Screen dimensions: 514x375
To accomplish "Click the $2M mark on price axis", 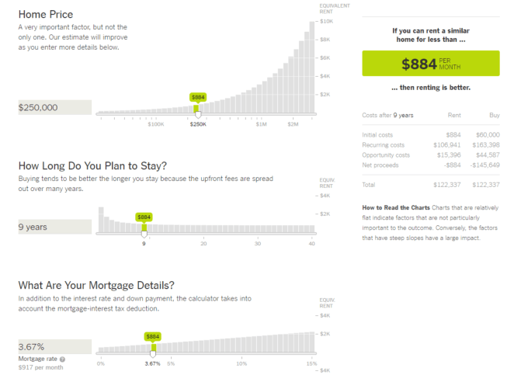I will pyautogui.click(x=293, y=124).
